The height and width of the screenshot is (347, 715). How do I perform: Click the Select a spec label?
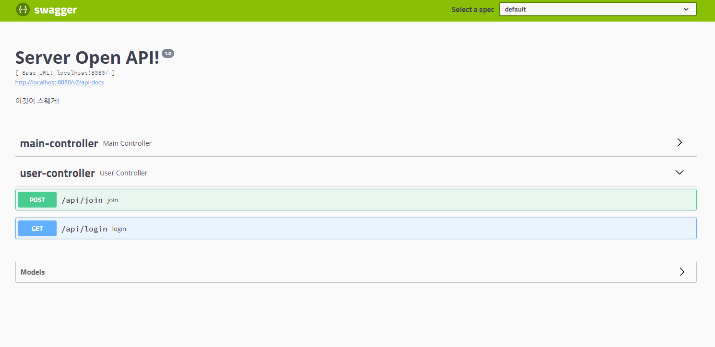tap(473, 9)
